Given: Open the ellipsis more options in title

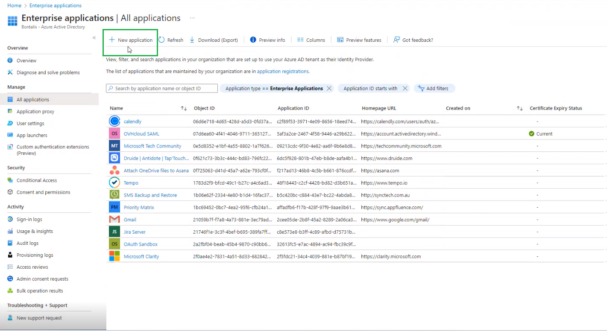Looking at the screenshot, I should coord(193,18).
